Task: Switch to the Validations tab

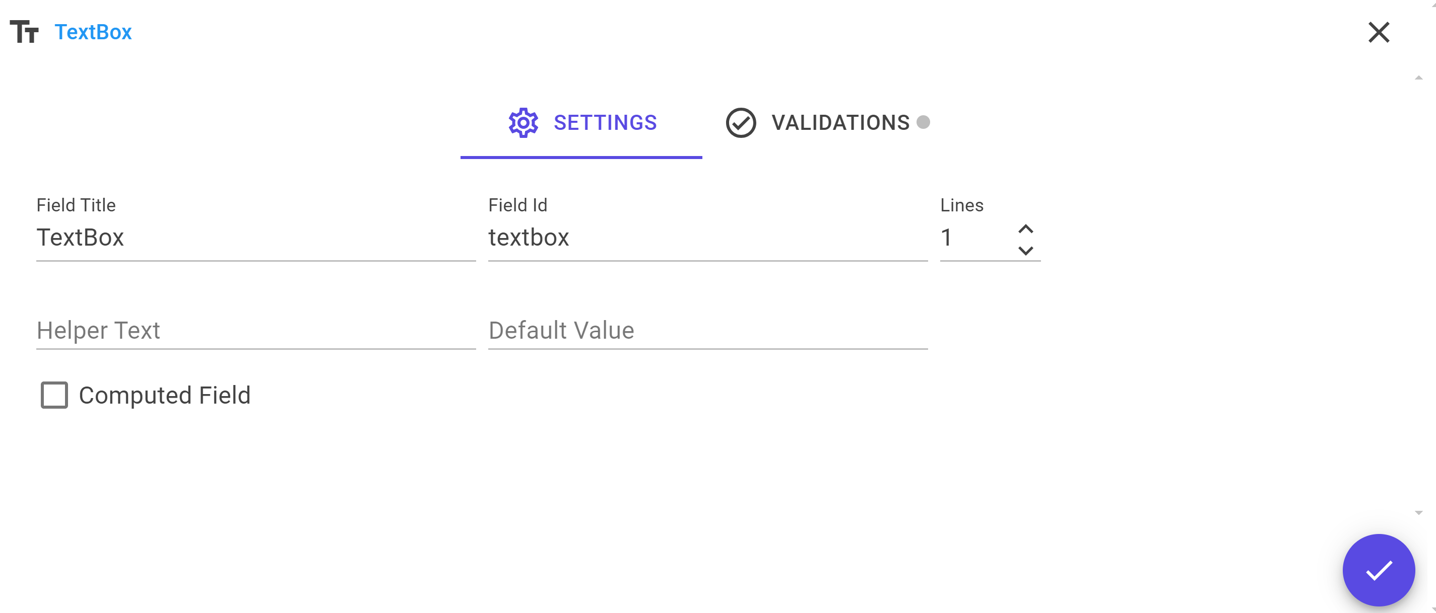Action: [828, 122]
